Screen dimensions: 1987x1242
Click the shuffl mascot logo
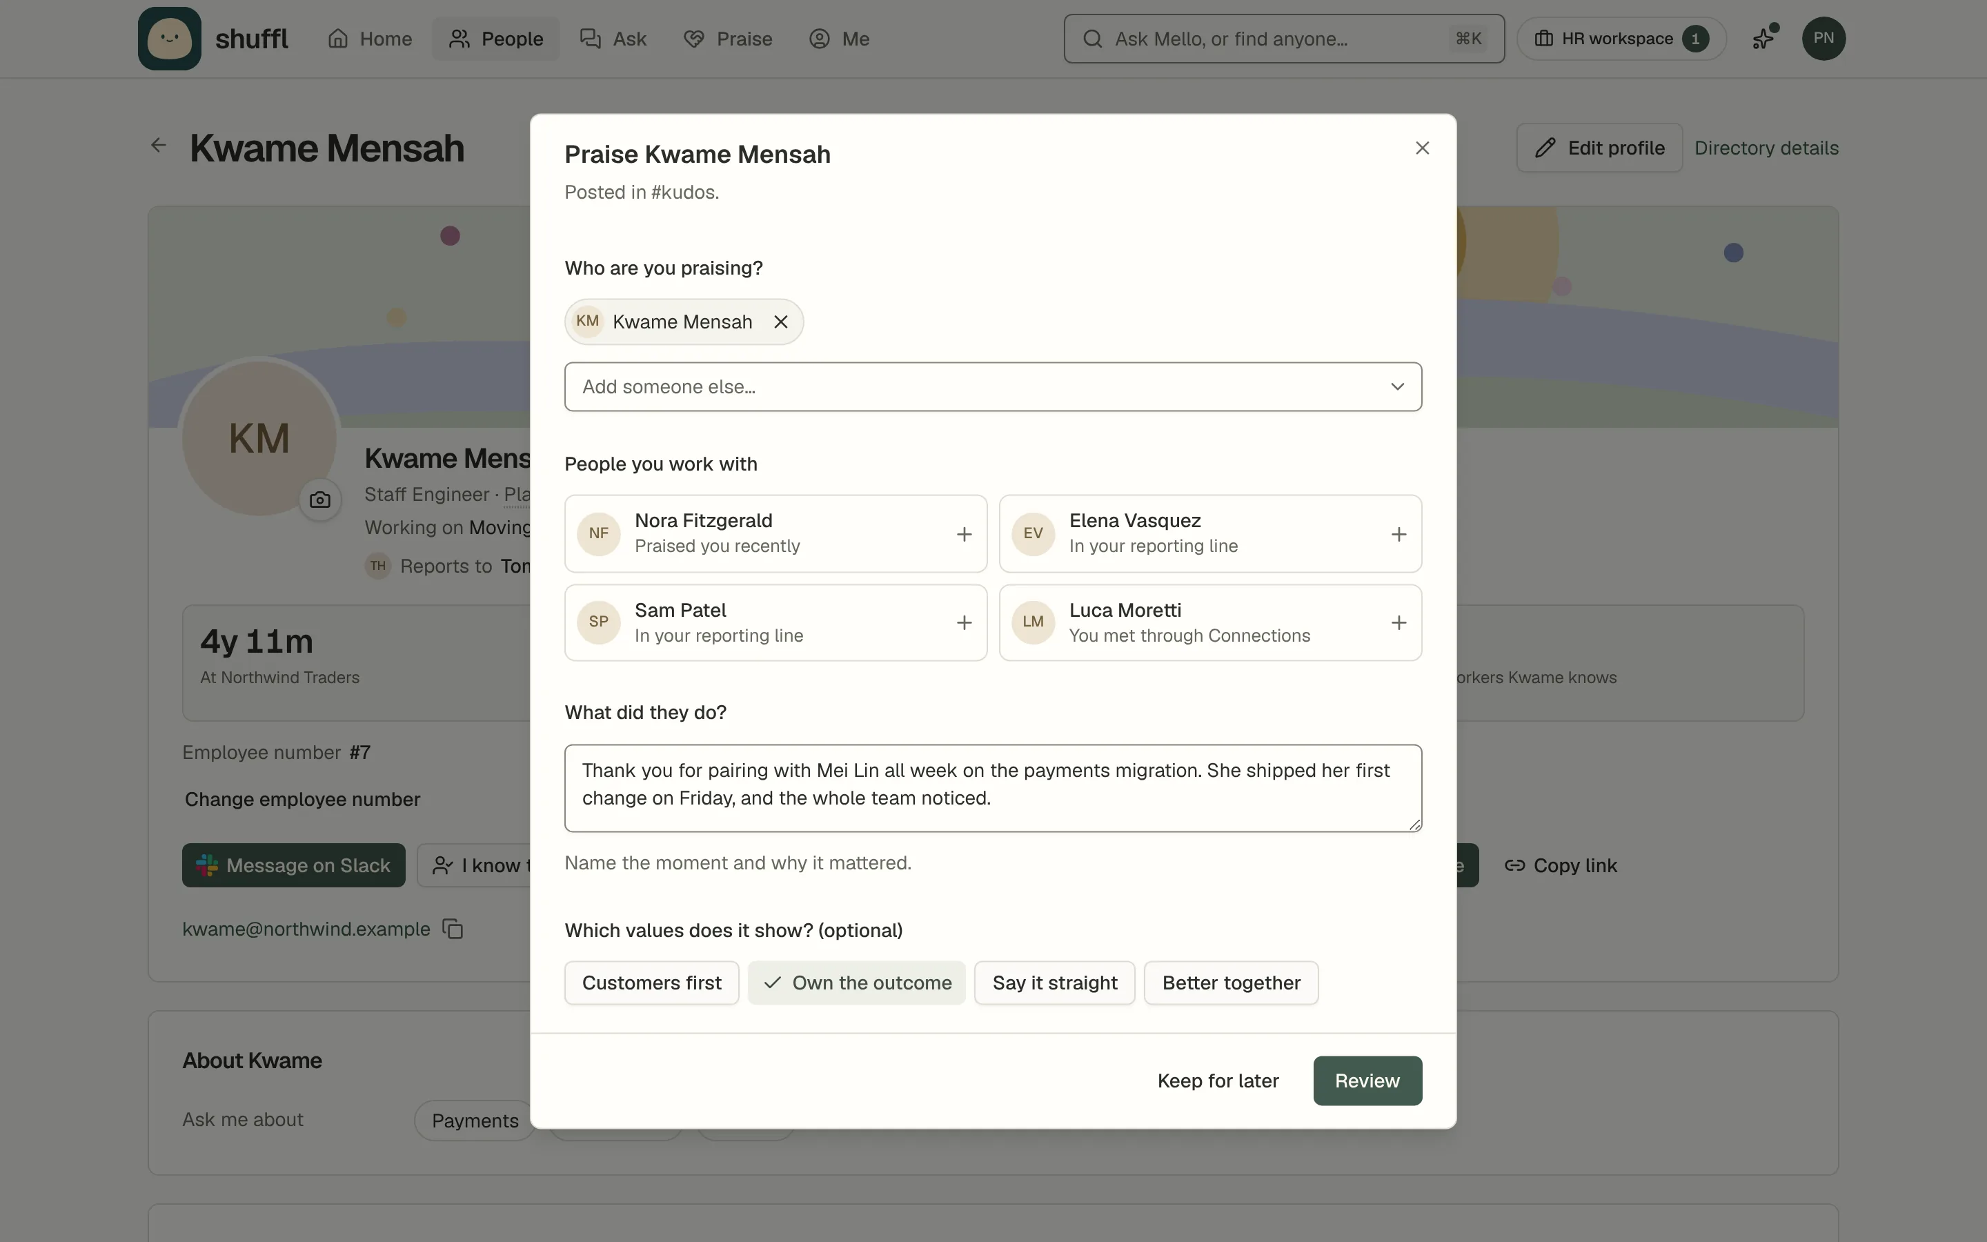(169, 39)
